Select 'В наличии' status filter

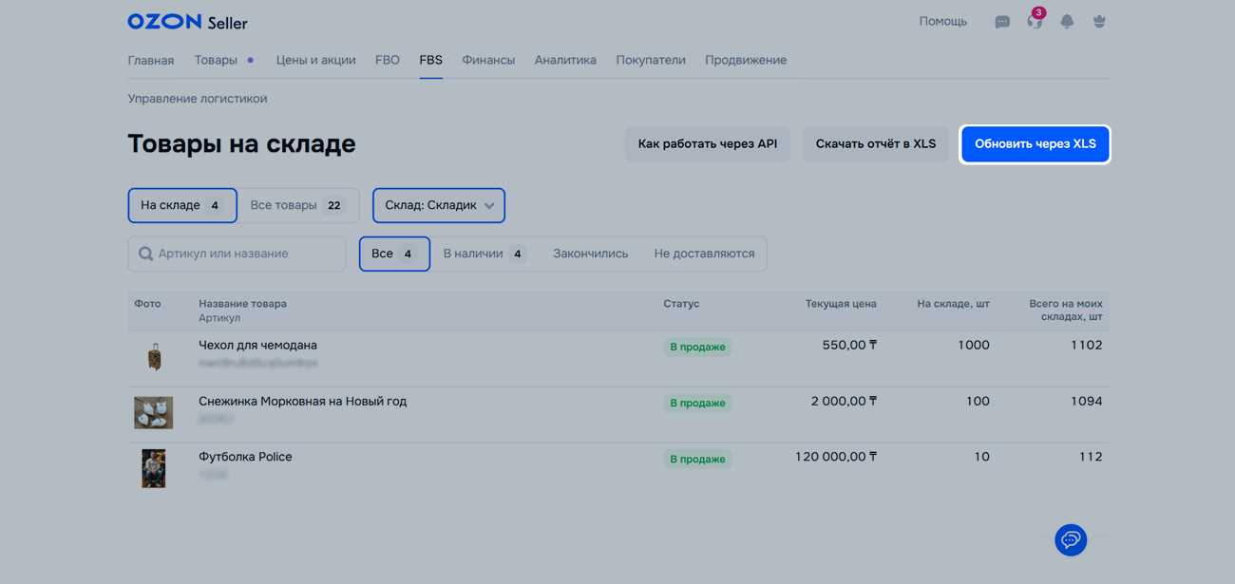point(484,254)
